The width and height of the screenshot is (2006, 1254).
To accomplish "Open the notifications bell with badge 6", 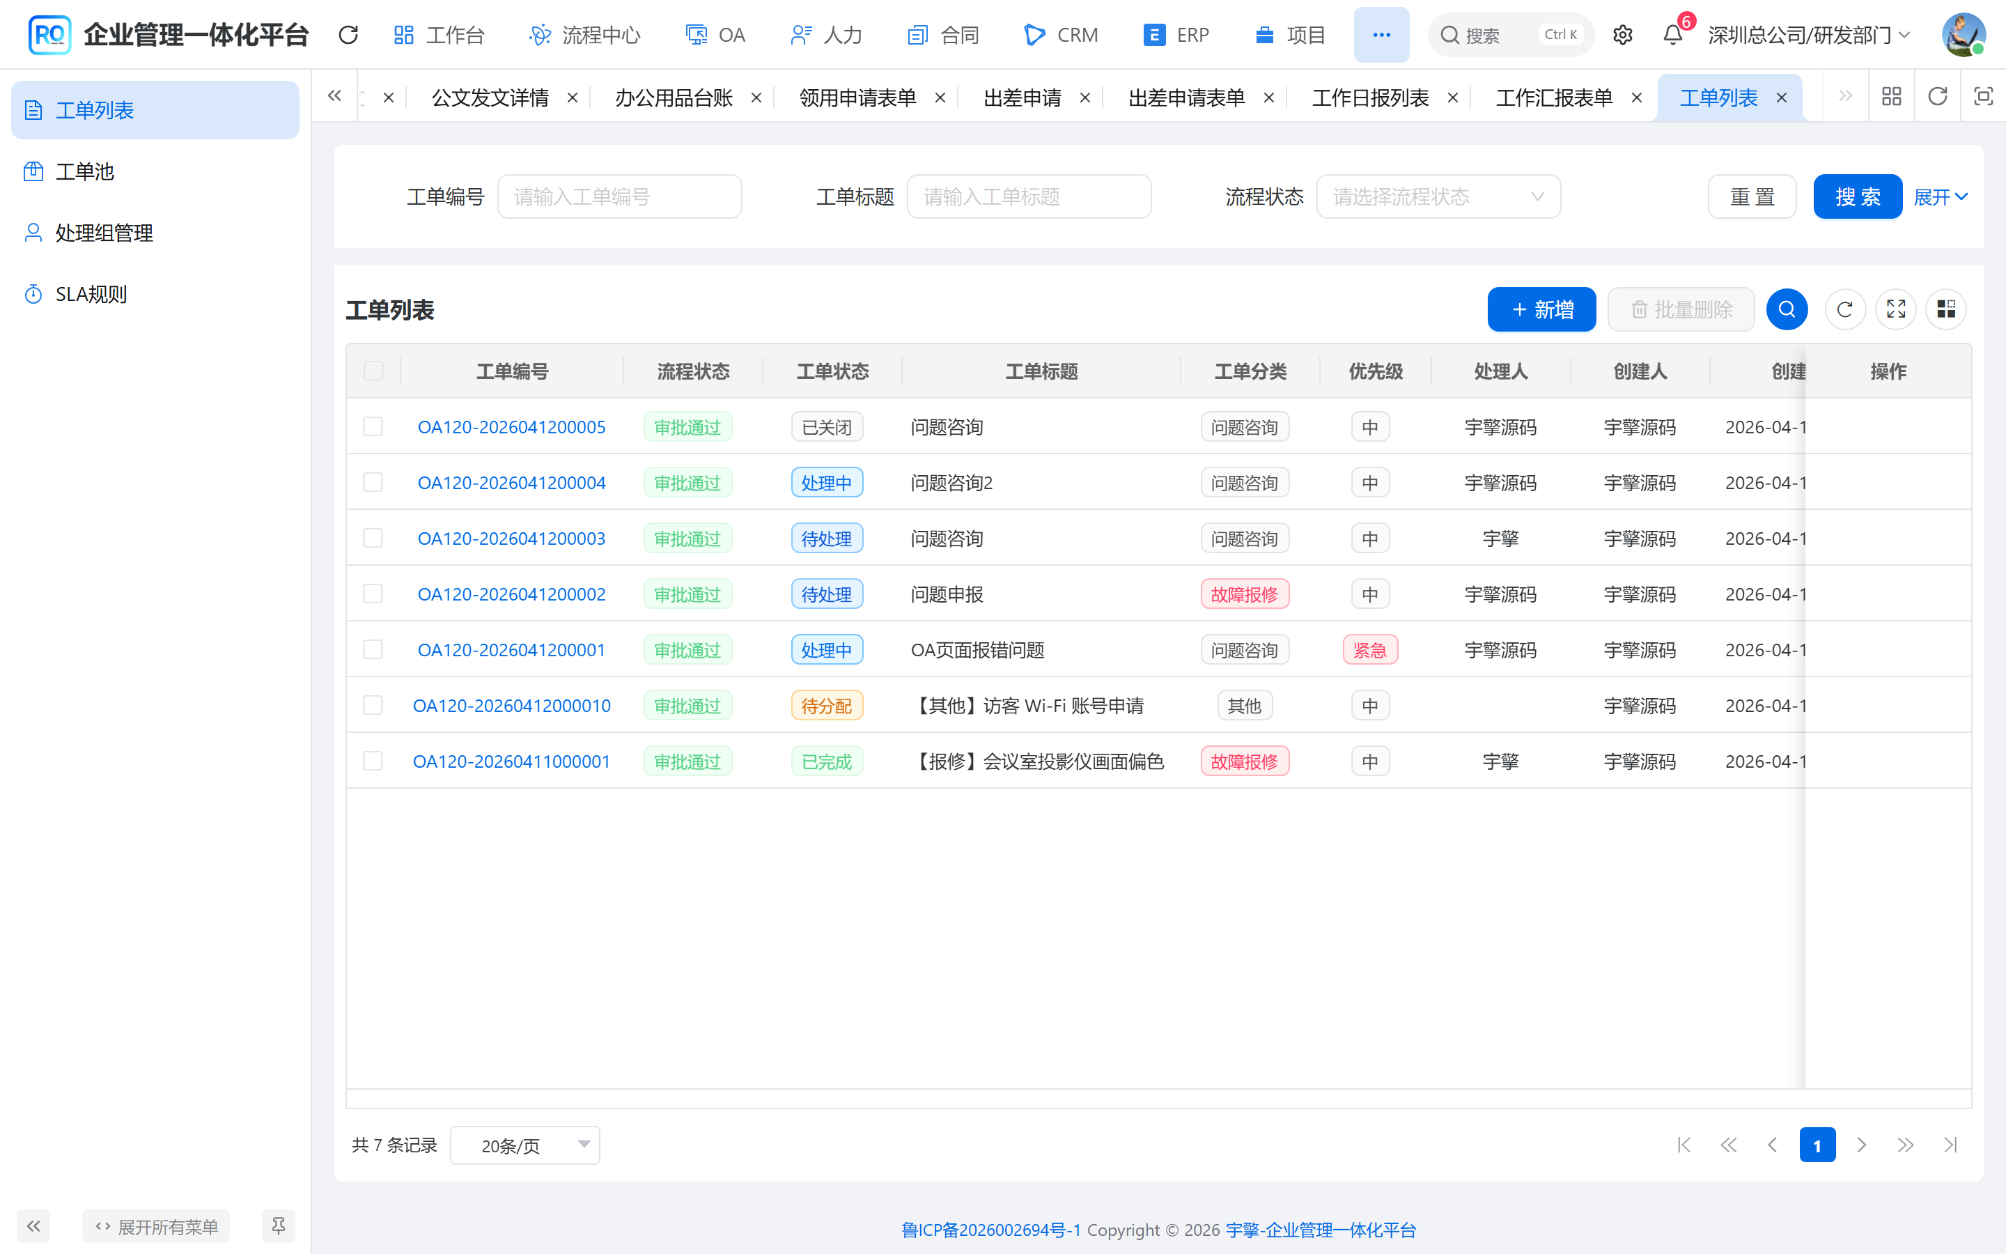I will [x=1673, y=35].
